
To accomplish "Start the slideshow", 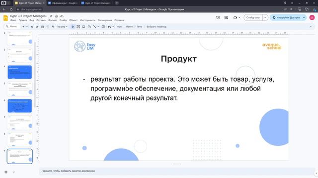I will pyautogui.click(x=253, y=18).
